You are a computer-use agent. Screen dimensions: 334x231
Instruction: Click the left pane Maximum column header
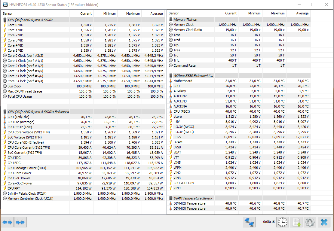tap(130, 14)
